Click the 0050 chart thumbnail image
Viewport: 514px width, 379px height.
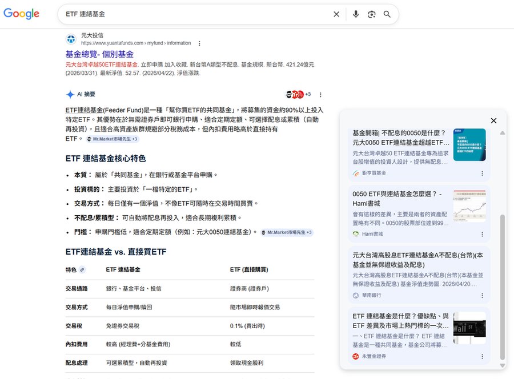(x=469, y=205)
